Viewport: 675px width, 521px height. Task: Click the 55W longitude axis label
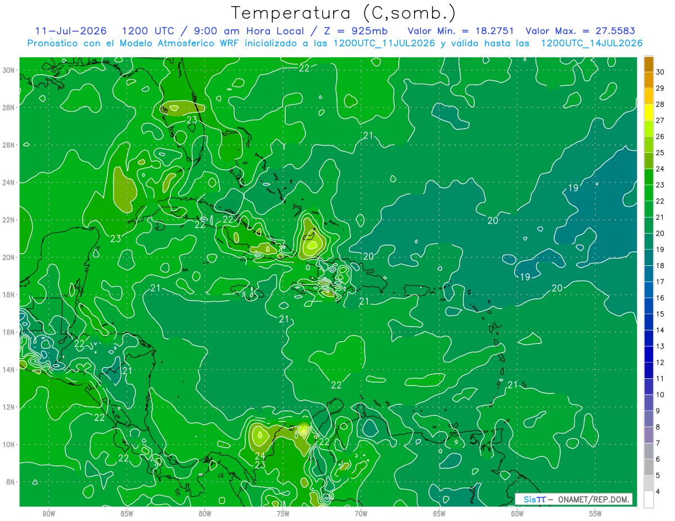pos(596,514)
